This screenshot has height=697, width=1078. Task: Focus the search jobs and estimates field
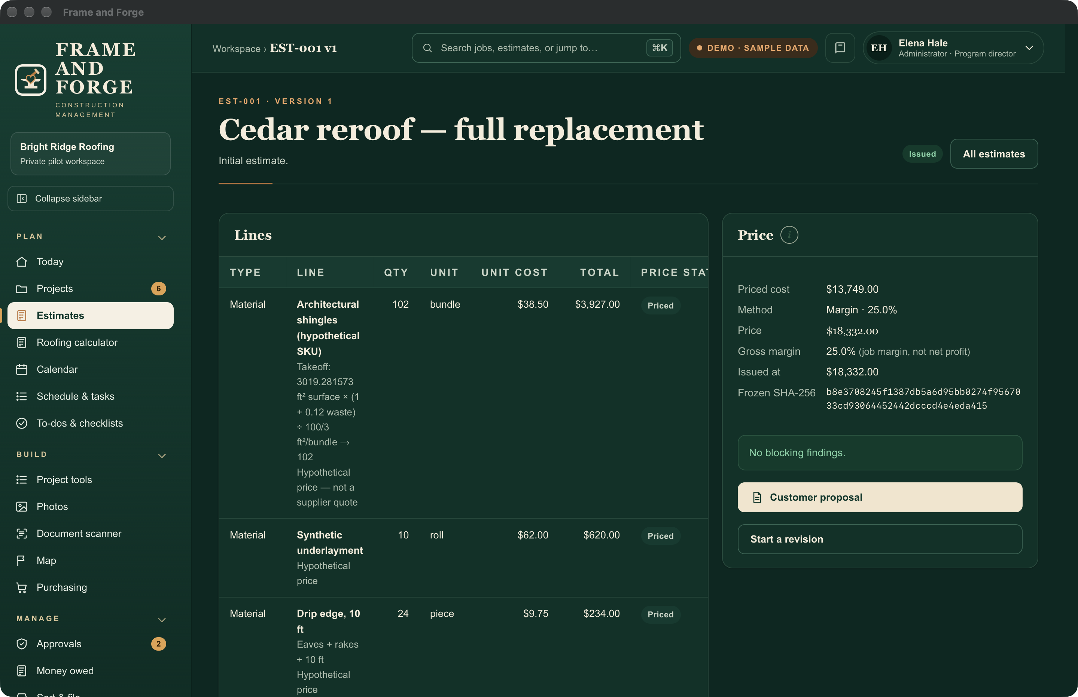pyautogui.click(x=546, y=48)
